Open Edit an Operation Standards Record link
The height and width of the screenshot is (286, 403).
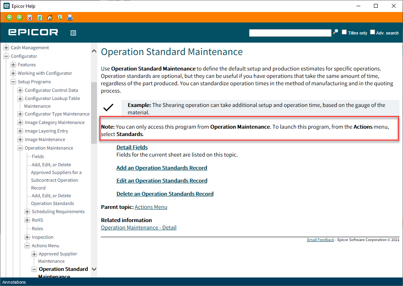click(162, 181)
